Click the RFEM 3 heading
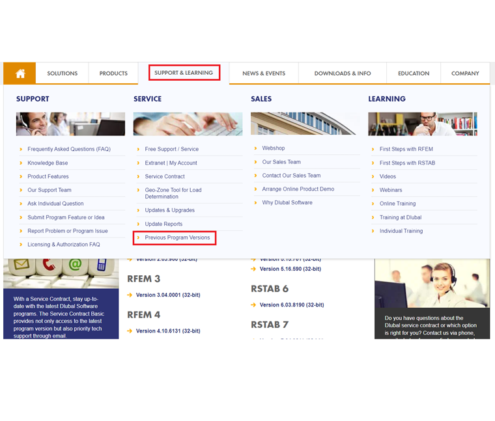The image size is (495, 421). pyautogui.click(x=144, y=278)
